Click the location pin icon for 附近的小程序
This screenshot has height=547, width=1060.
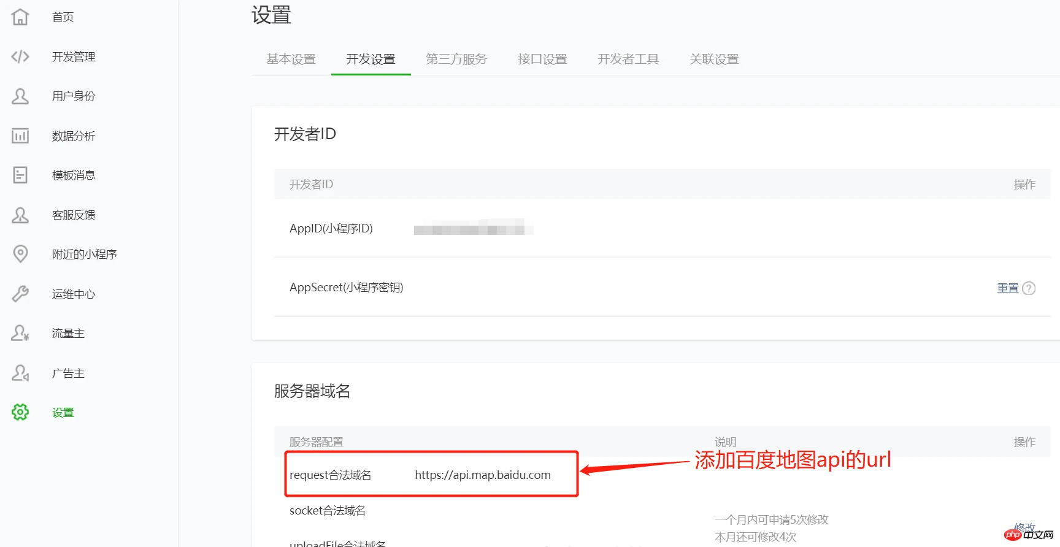[x=20, y=254]
